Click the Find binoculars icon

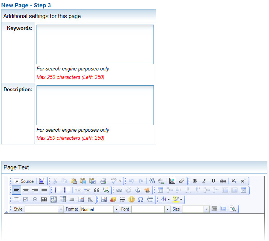pyautogui.click(x=152, y=181)
